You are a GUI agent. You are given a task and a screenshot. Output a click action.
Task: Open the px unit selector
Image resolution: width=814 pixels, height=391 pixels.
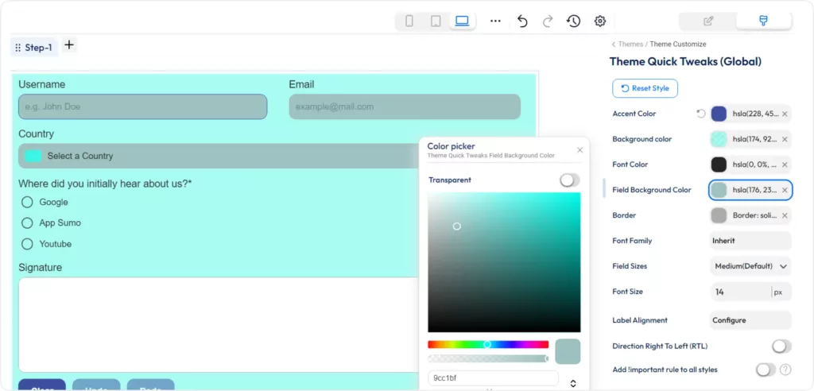781,292
